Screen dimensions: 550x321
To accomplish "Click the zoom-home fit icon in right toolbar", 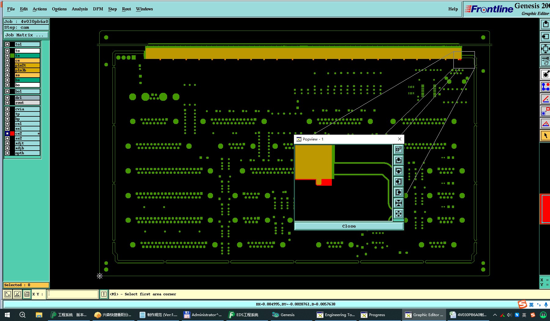I will (545, 49).
